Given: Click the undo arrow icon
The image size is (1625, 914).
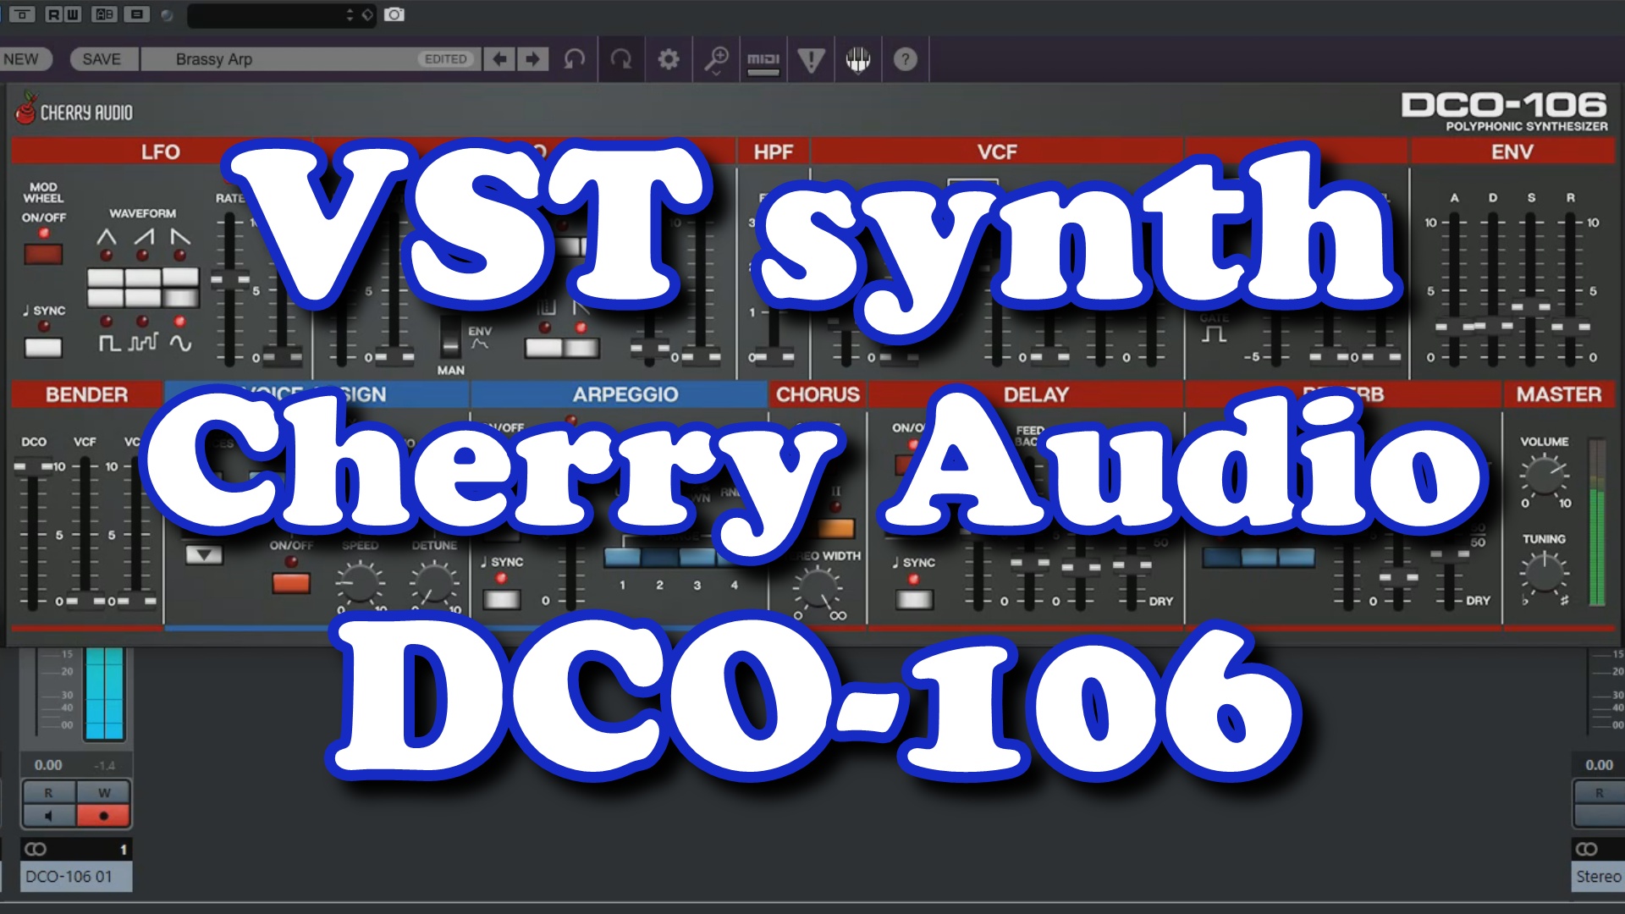Looking at the screenshot, I should pos(575,59).
